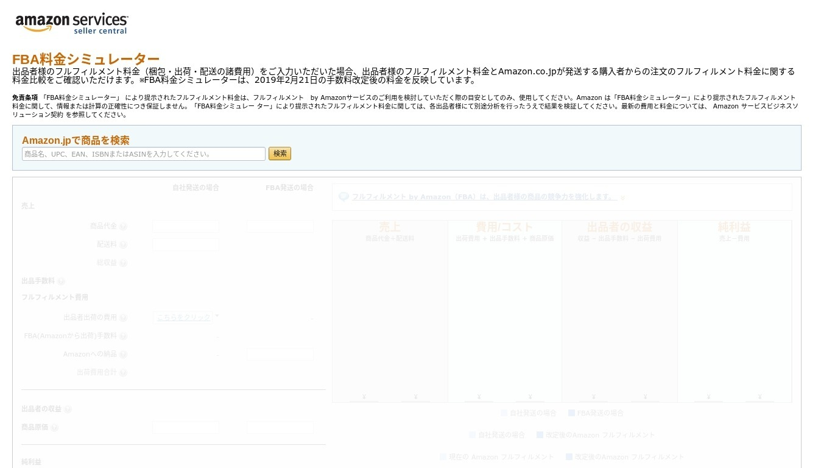Open the フルフィルメント by Amazon（FBA）banner link
The height and width of the screenshot is (468, 832).
[484, 197]
